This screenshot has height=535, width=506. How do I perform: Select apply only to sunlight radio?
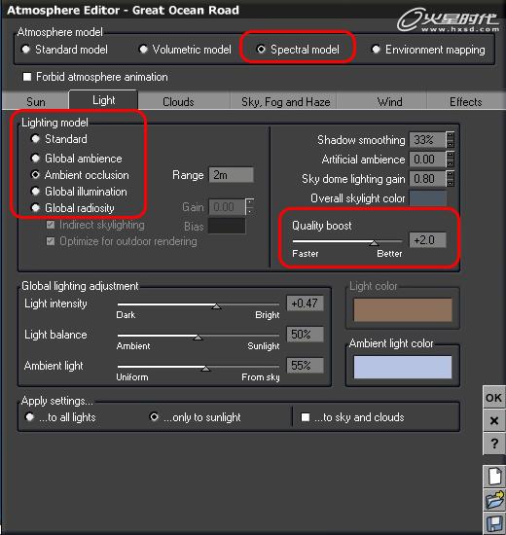pos(154,417)
